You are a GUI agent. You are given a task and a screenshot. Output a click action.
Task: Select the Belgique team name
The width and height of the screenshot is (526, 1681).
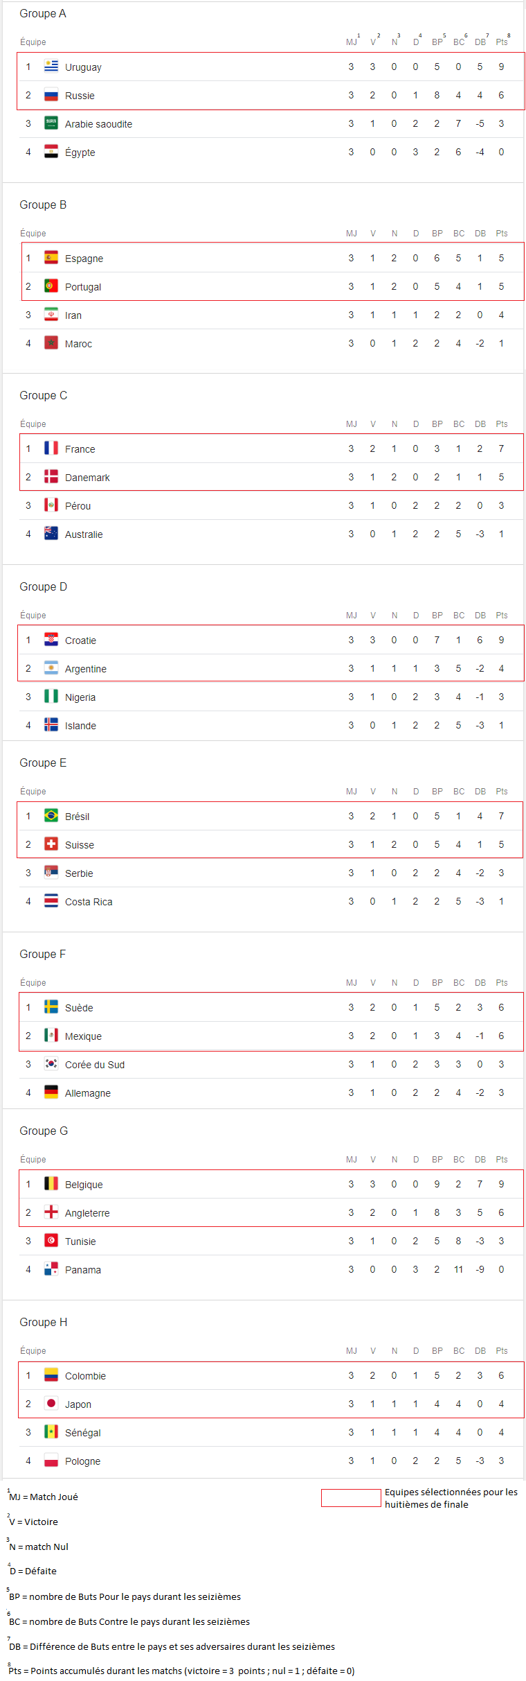pos(84,1185)
